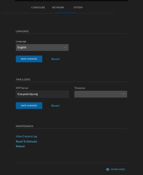Reboot the camera via Reboot link
This screenshot has width=143, height=175.
20,146
